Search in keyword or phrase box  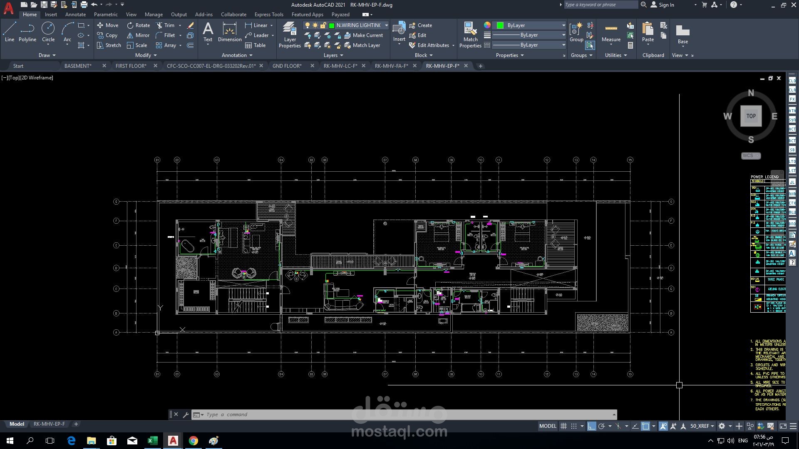click(600, 5)
